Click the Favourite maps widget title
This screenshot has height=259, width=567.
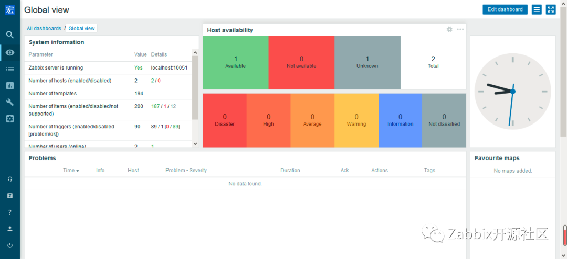pos(497,158)
